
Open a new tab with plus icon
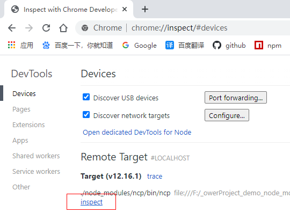click(x=145, y=9)
